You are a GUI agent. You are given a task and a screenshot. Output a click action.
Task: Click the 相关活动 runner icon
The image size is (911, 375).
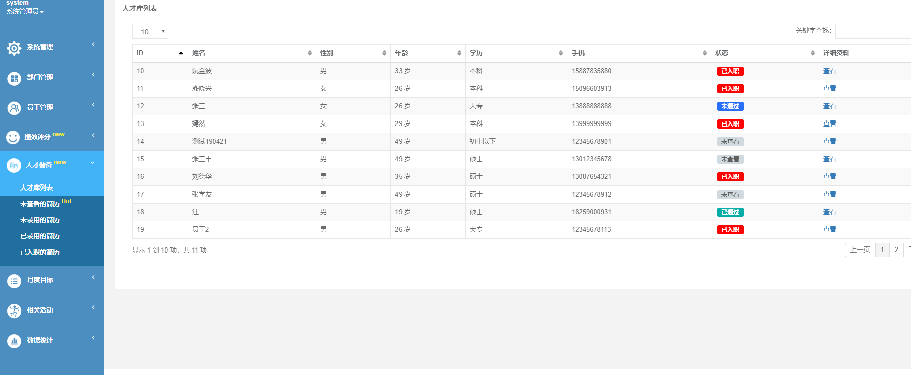point(14,311)
